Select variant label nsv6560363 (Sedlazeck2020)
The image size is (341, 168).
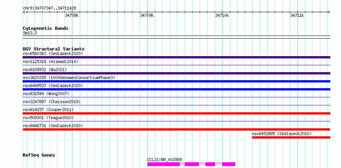tap(53, 53)
